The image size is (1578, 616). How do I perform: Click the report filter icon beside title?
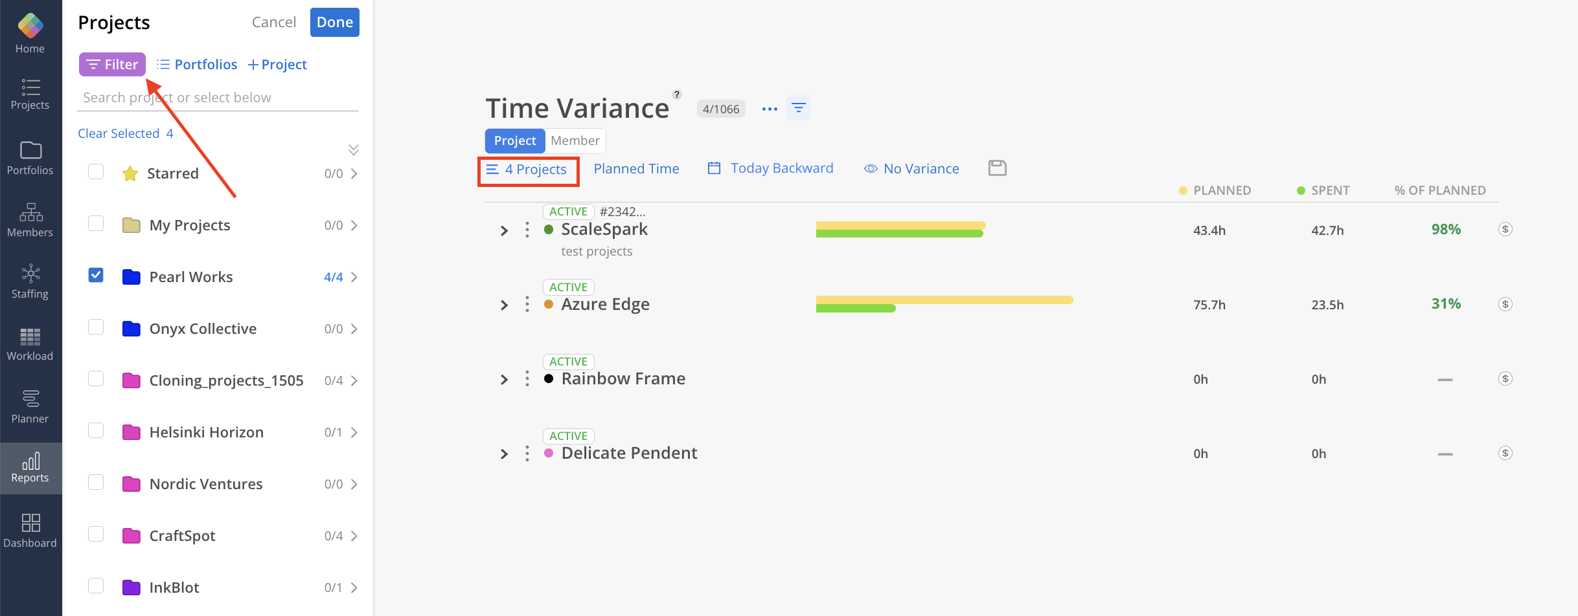[798, 108]
